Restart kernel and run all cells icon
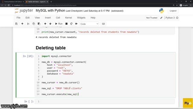Image resolution: width=193 pixels, height=109 pixels. tap(76, 24)
